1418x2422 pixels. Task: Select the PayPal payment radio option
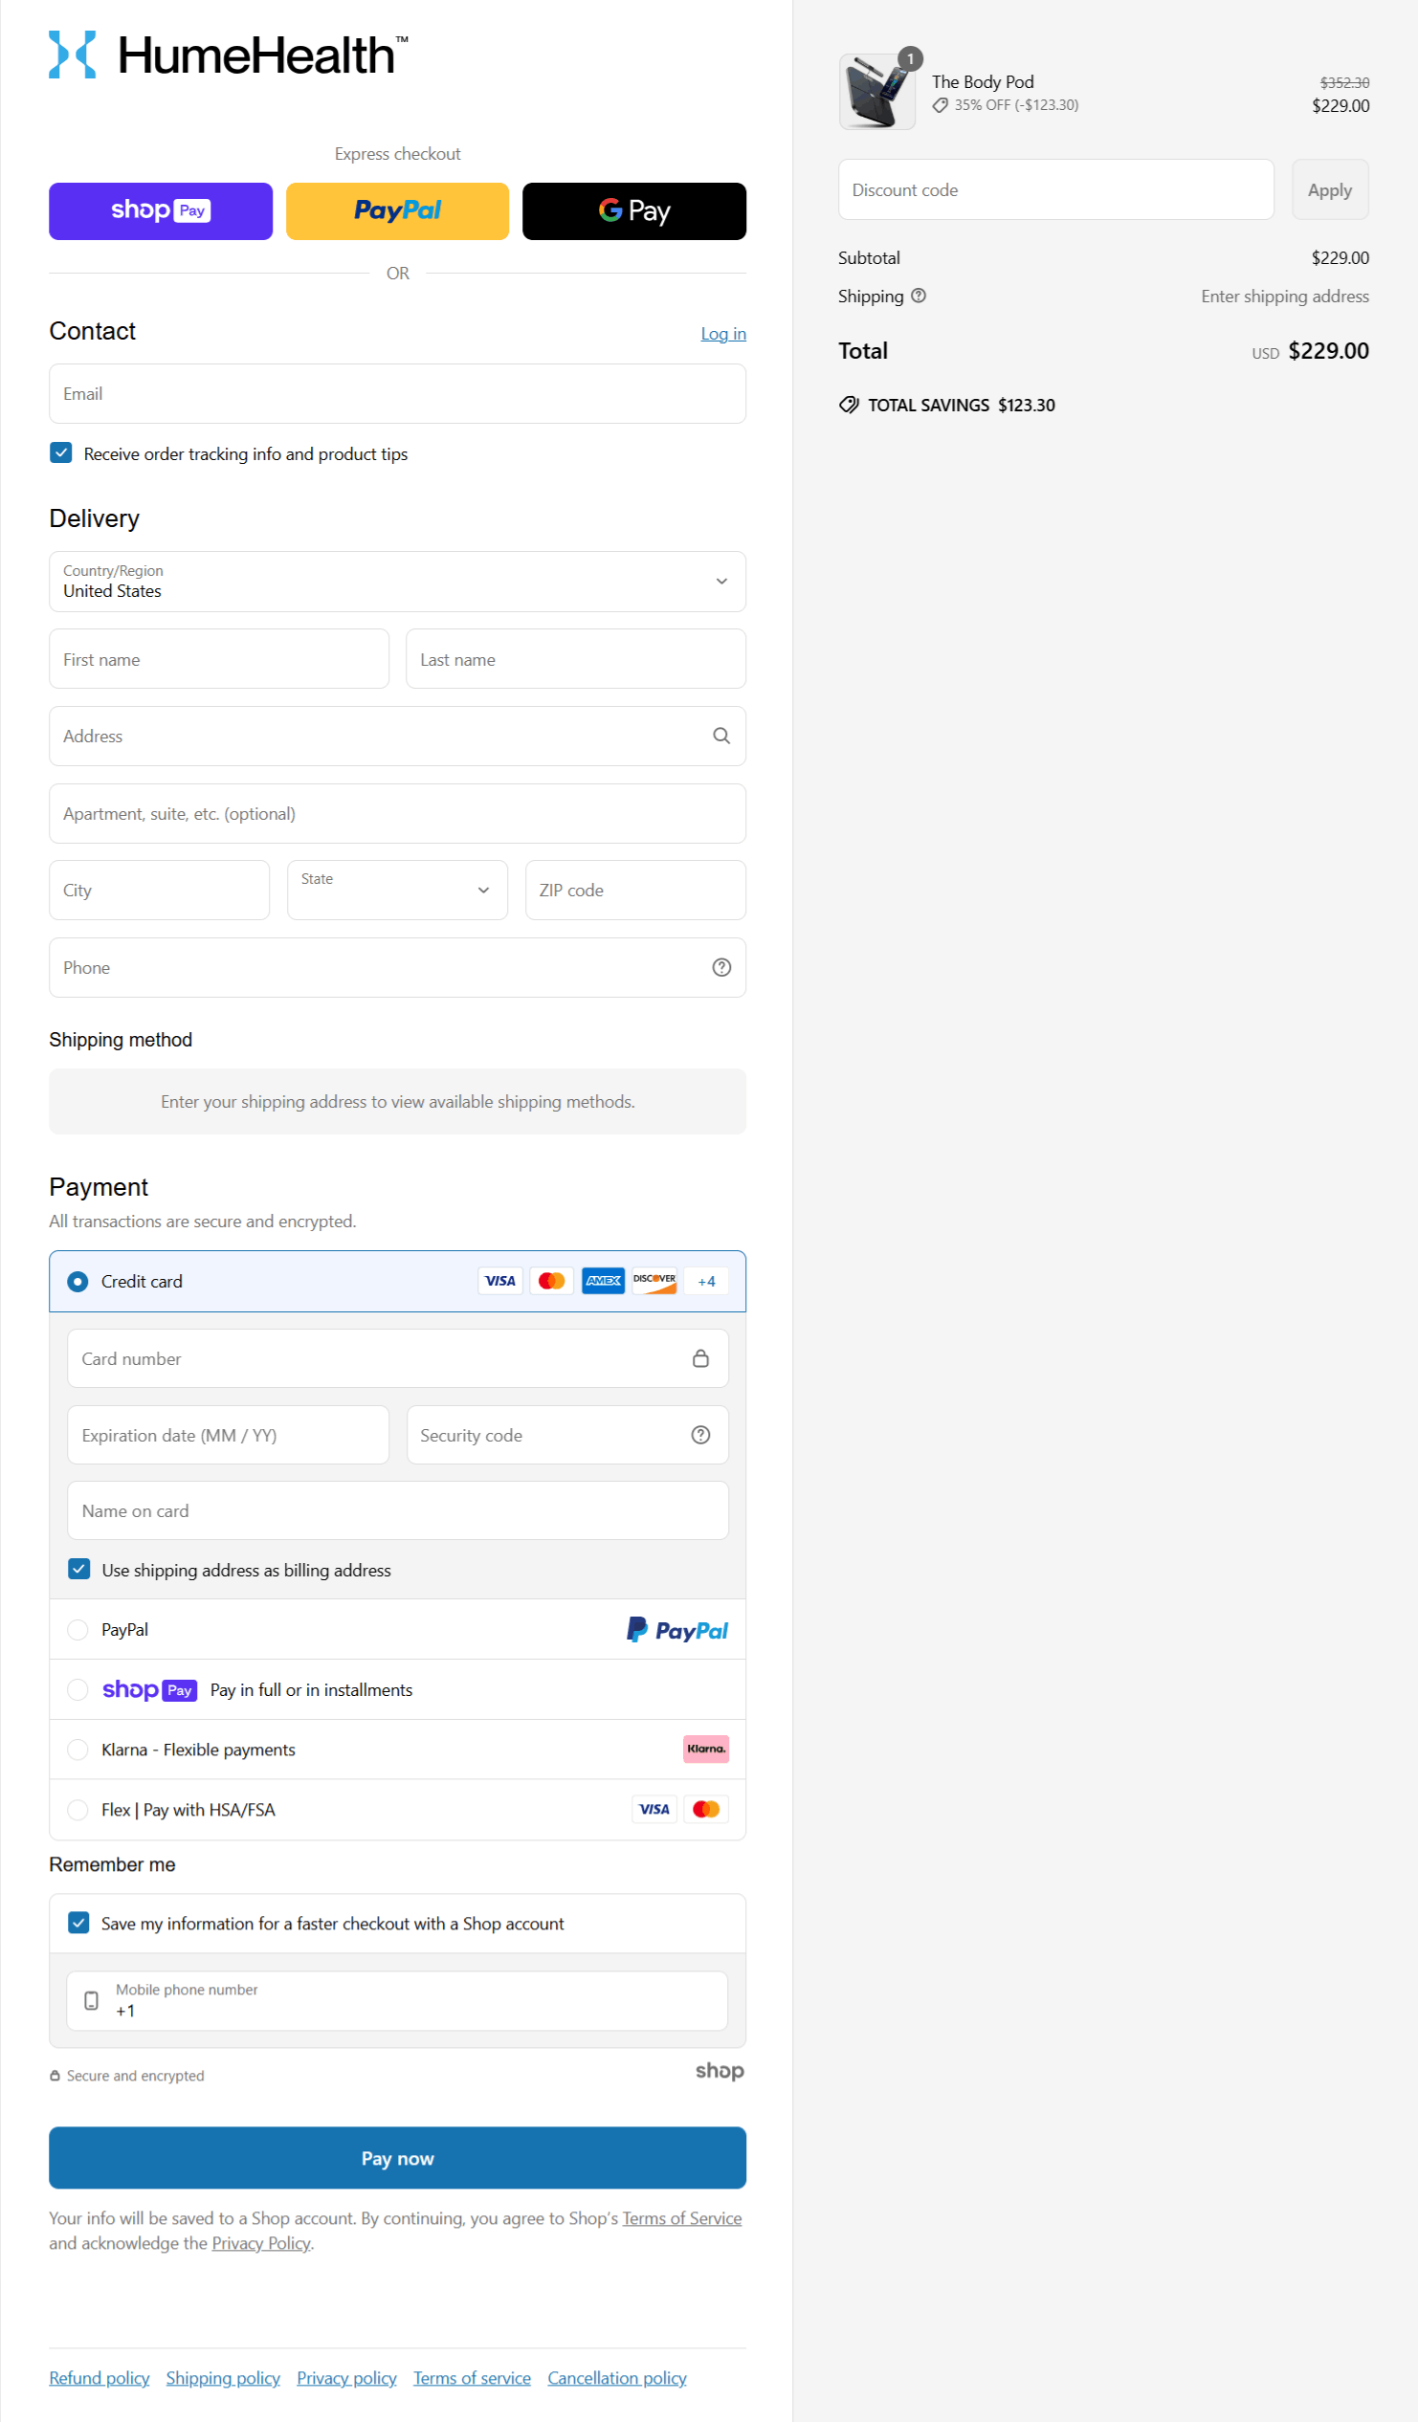click(78, 1630)
